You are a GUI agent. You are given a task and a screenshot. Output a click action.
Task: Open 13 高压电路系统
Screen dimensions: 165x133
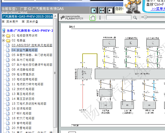pyautogui.click(x=23, y=94)
